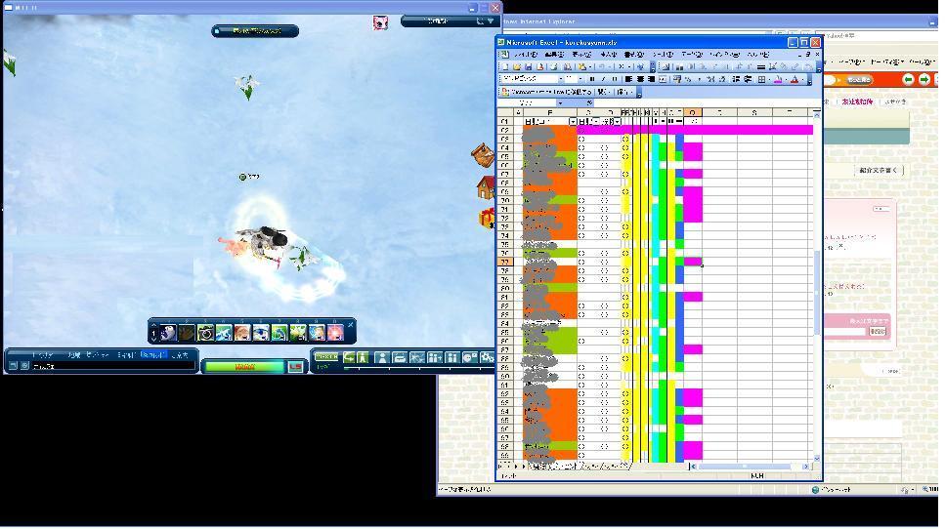Click the small button in pink browser panel

pyautogui.click(x=878, y=332)
